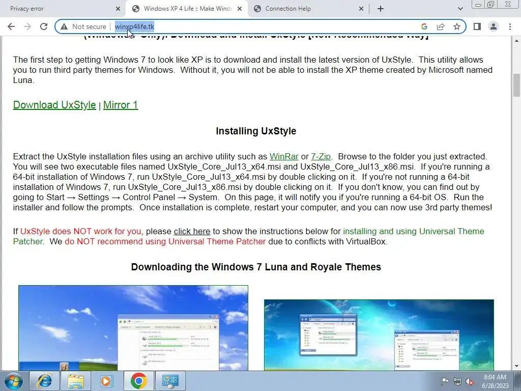Select the Windows XP 4 Life tab
Viewport: 521px width, 391px height.
point(186,9)
